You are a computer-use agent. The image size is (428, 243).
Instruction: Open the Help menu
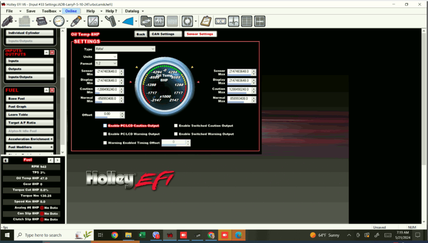tap(91, 11)
